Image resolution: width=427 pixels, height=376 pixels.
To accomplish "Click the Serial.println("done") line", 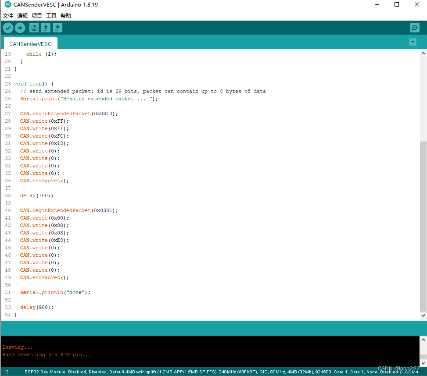I will tap(55, 293).
